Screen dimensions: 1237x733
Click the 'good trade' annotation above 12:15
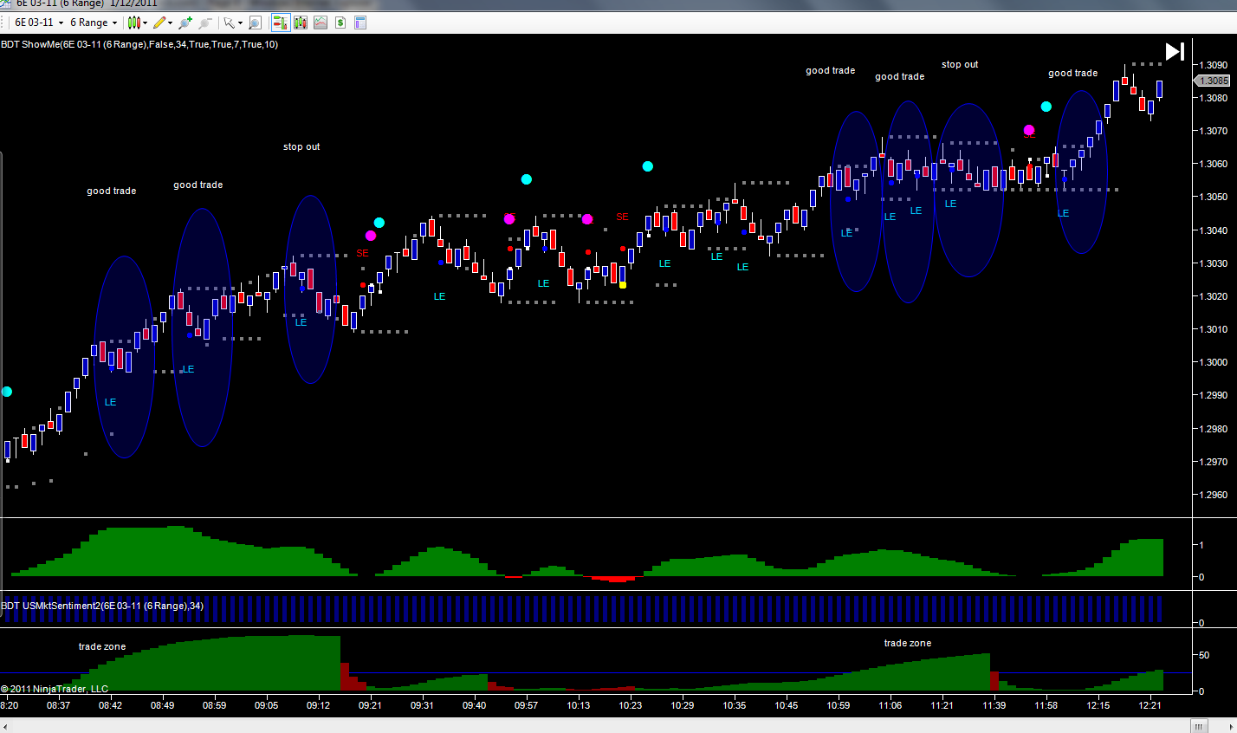pyautogui.click(x=1072, y=73)
